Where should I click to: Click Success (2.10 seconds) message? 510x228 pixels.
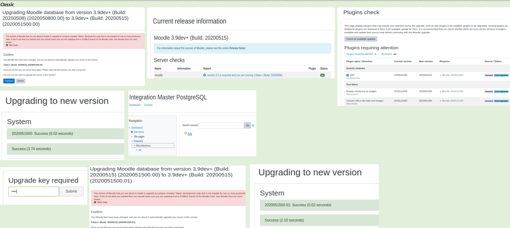pos(319,220)
